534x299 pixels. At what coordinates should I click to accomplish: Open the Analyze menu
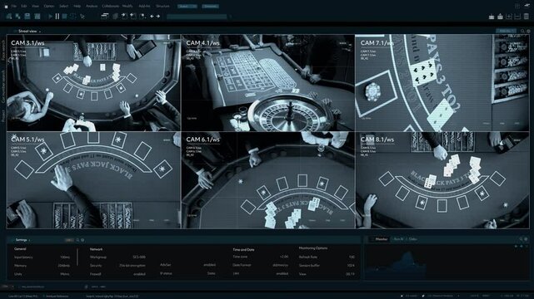pos(92,6)
